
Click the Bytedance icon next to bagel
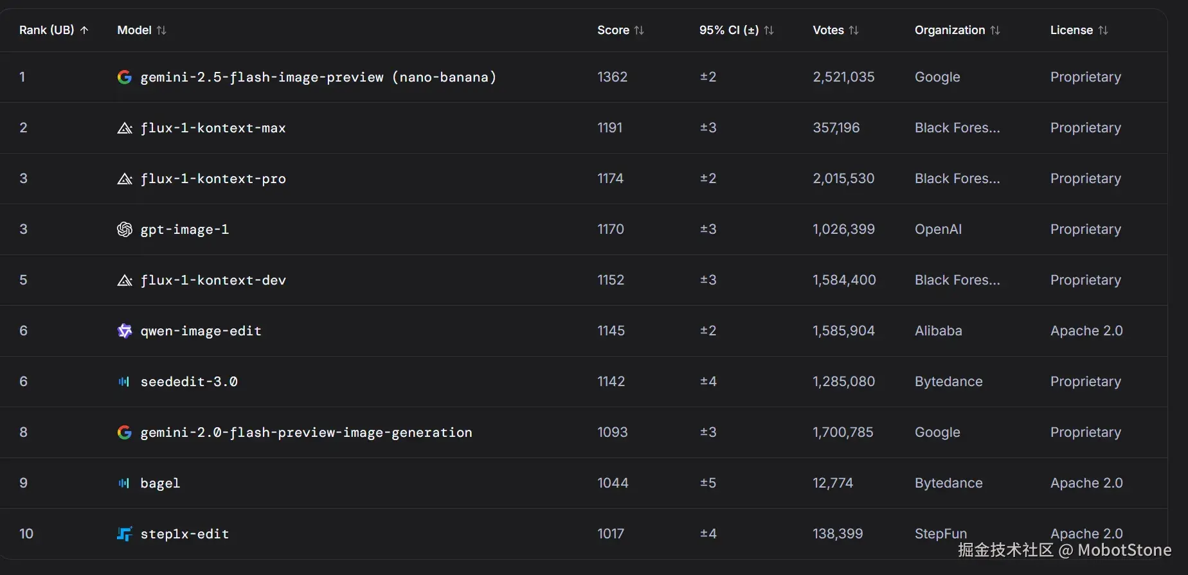[x=124, y=483]
